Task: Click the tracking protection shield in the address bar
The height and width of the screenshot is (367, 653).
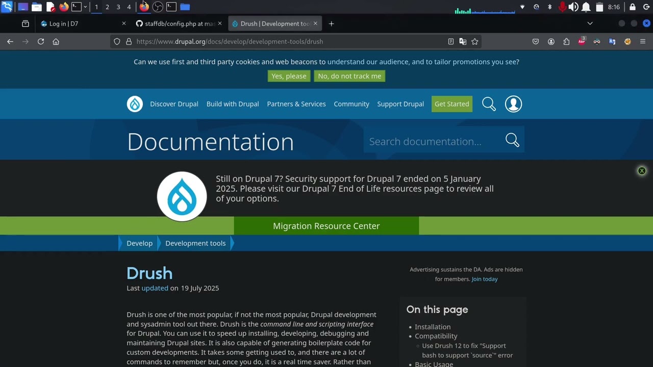Action: pos(117,41)
